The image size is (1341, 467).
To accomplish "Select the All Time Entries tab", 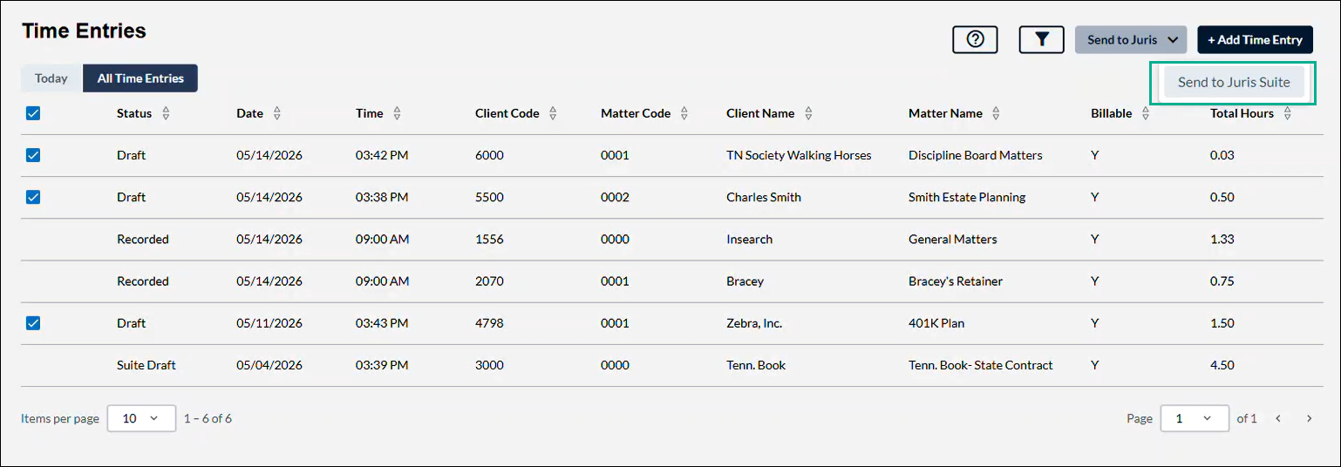I will coord(140,78).
